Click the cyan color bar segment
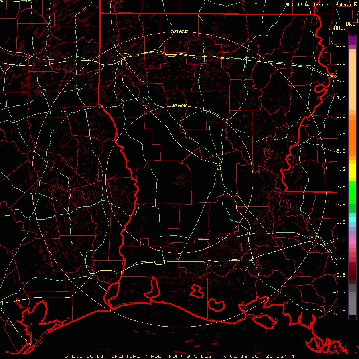Screen dimensions: 359x359 coord(352,219)
